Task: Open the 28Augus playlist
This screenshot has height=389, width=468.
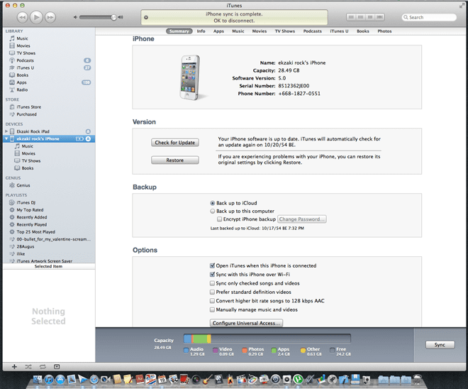Action: pos(25,246)
